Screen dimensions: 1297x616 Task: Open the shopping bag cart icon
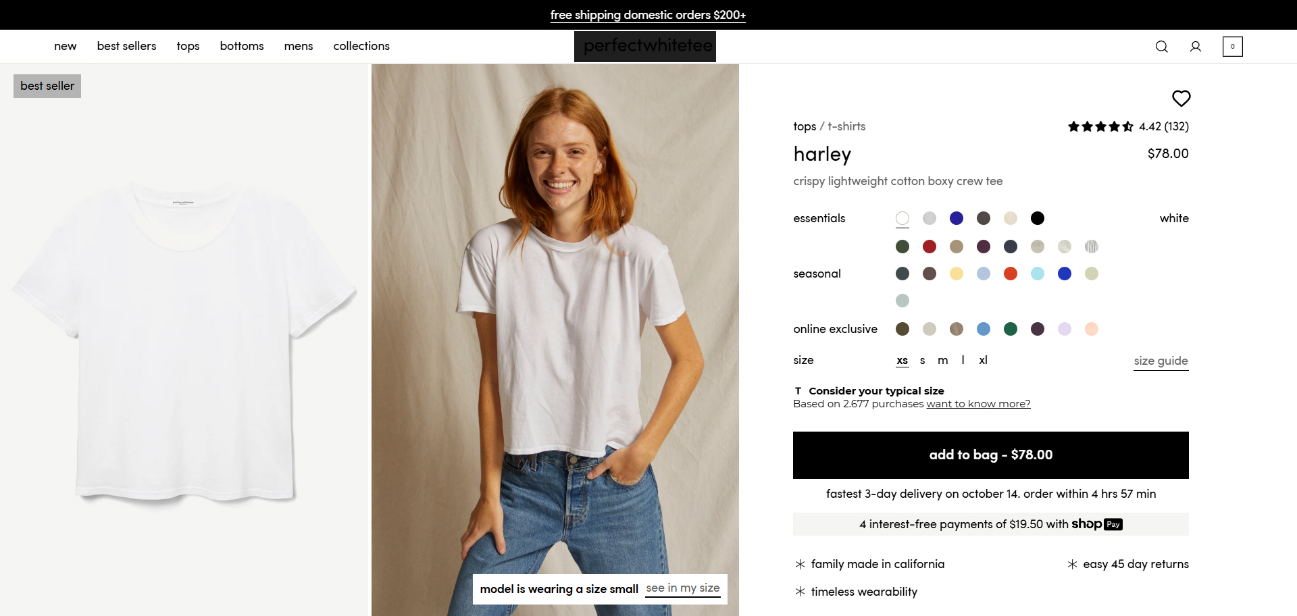[x=1232, y=47]
